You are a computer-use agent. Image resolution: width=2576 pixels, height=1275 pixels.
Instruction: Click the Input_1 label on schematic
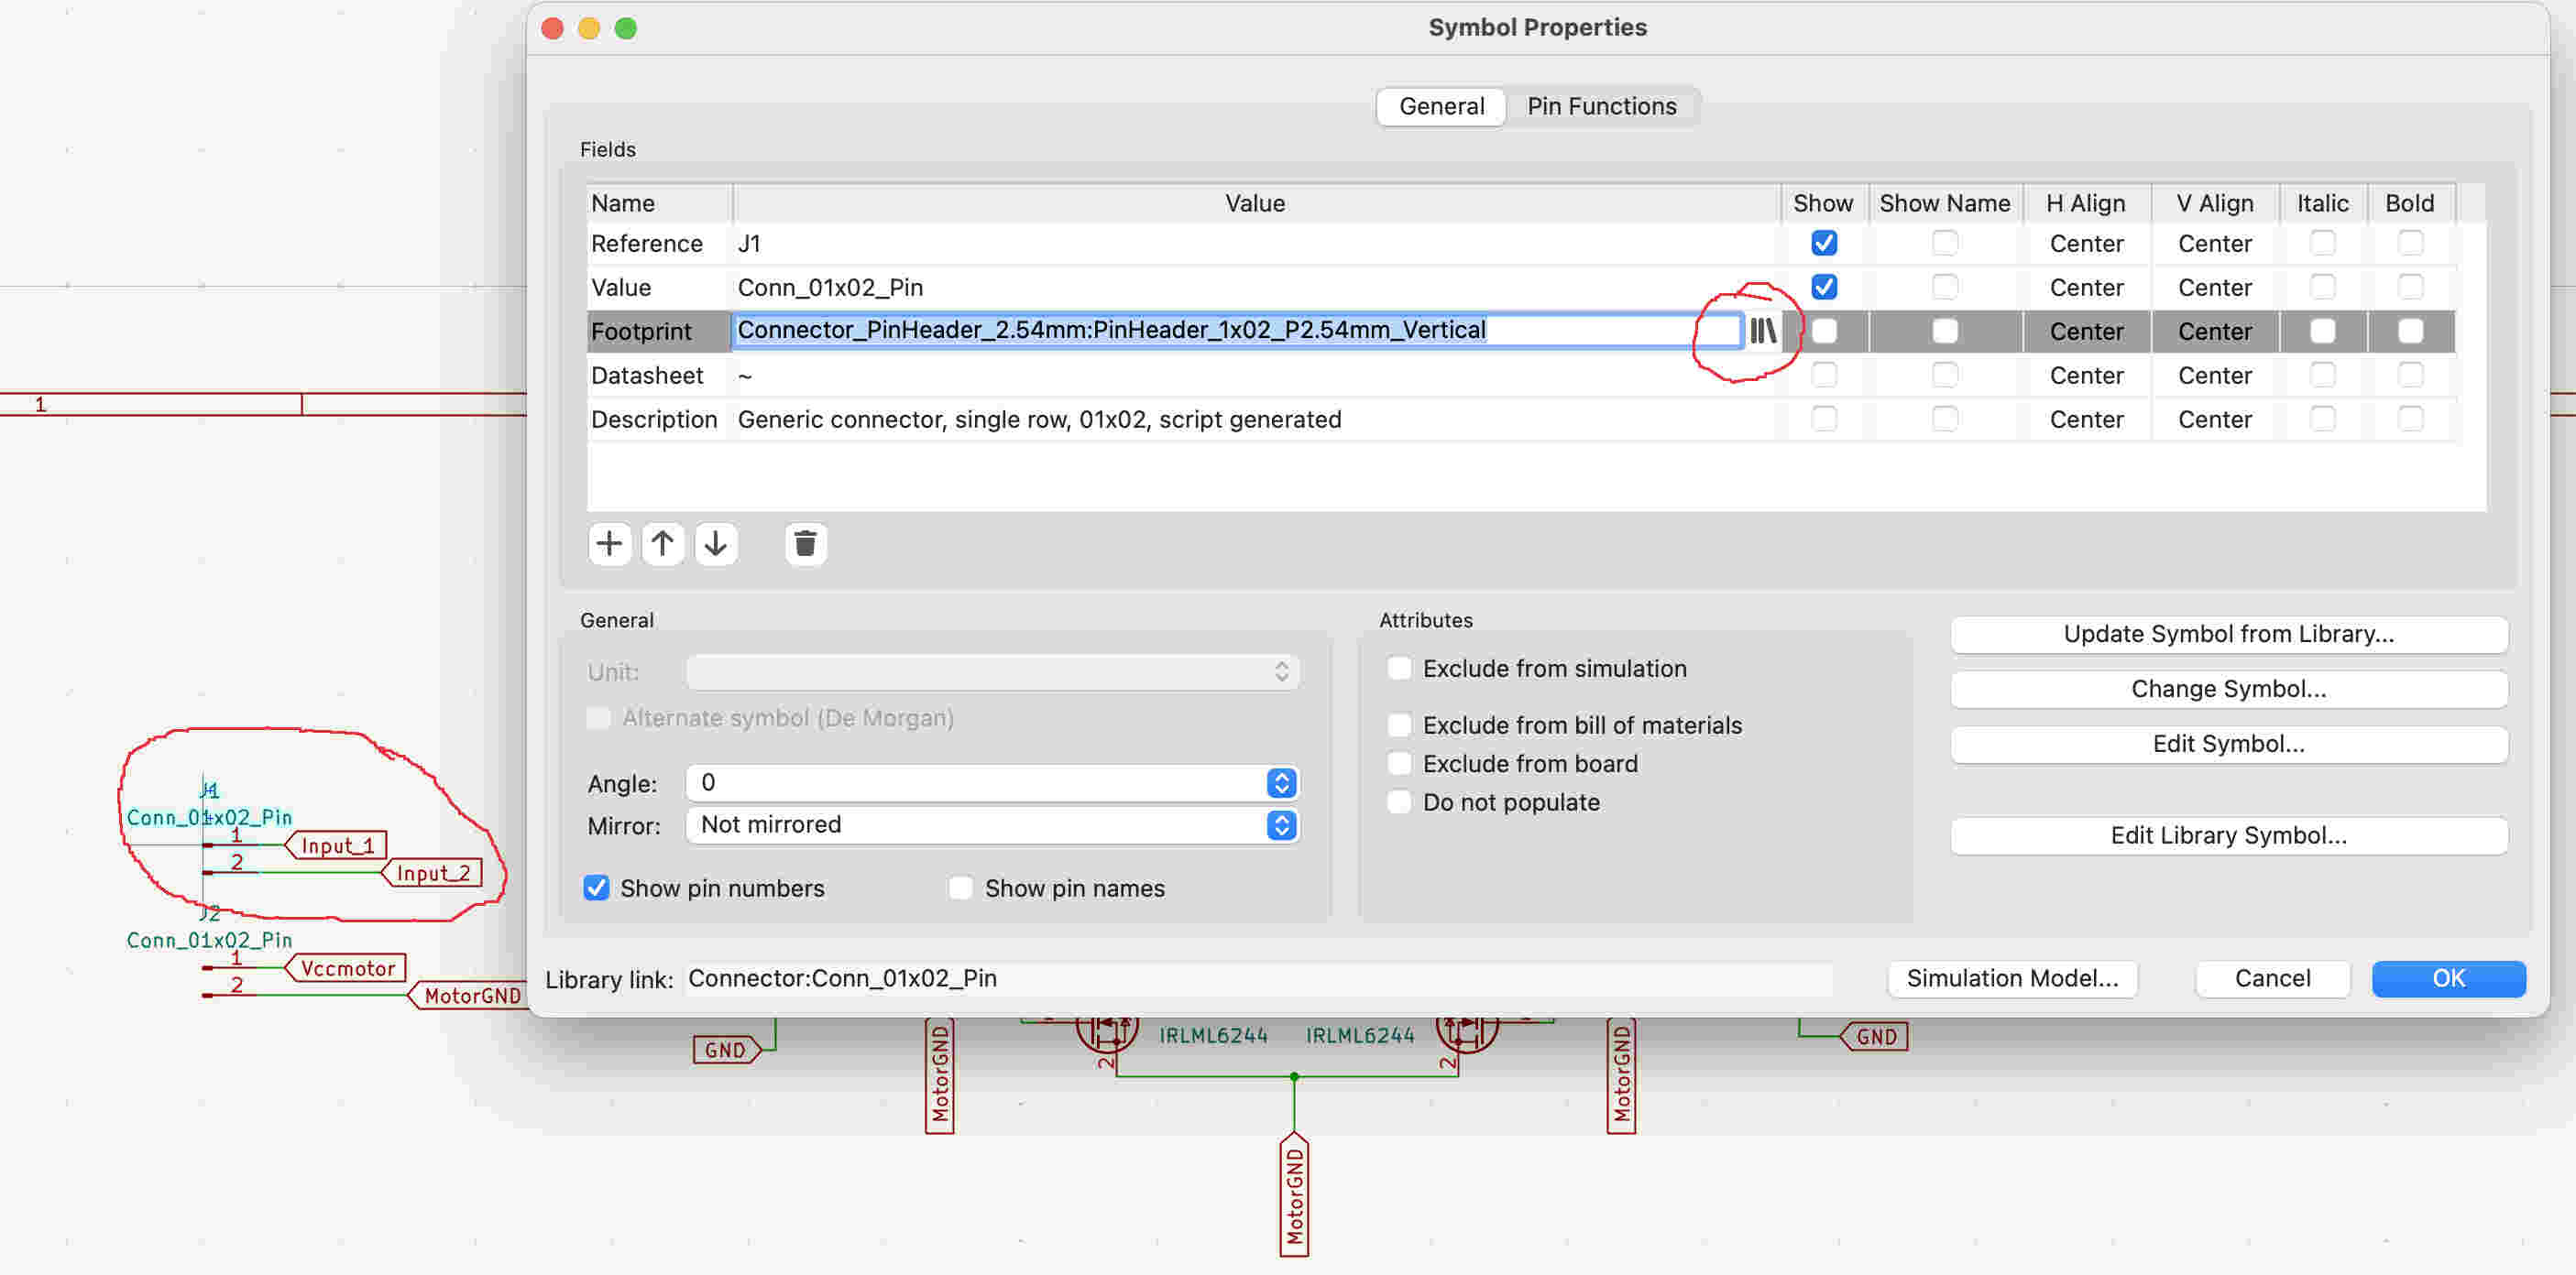337,845
